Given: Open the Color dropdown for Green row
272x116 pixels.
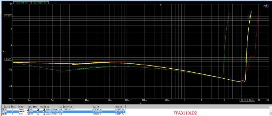Looking at the screenshot, I should (28, 109).
